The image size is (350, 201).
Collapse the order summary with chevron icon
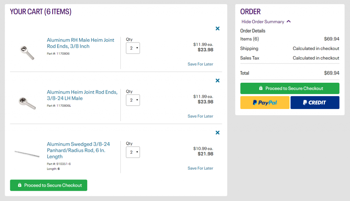point(288,22)
